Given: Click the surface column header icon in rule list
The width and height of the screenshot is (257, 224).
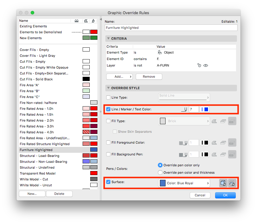Looking at the screenshot, I should coord(93,21).
